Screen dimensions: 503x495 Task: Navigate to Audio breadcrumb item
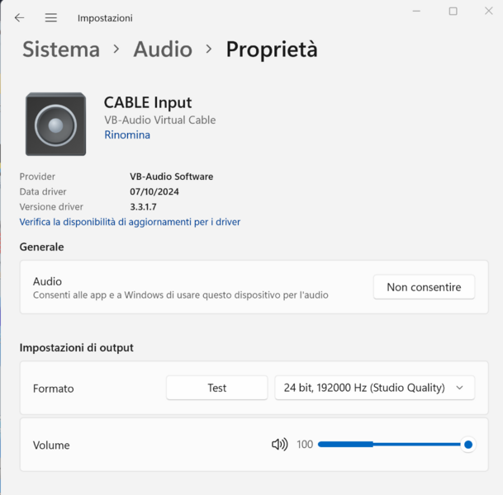point(163,49)
